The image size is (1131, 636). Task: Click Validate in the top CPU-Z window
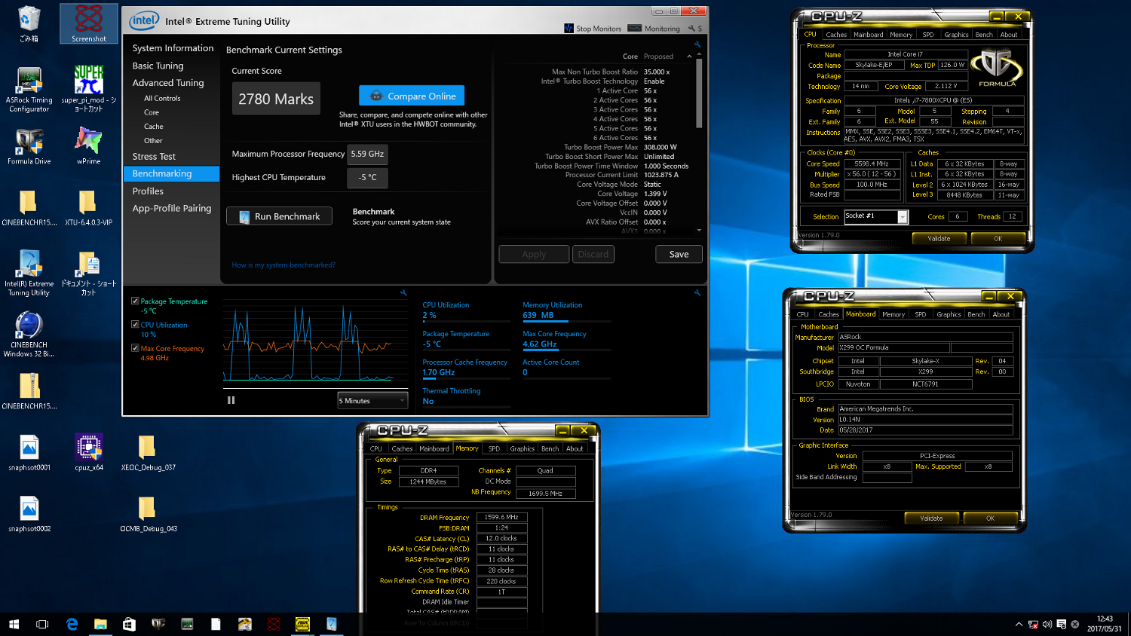(x=939, y=238)
